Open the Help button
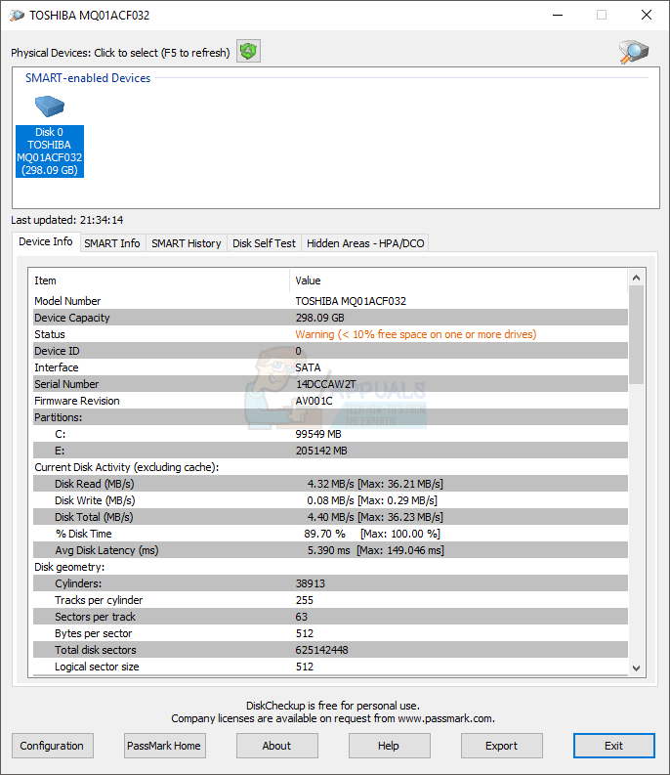The height and width of the screenshot is (775, 670). click(389, 746)
